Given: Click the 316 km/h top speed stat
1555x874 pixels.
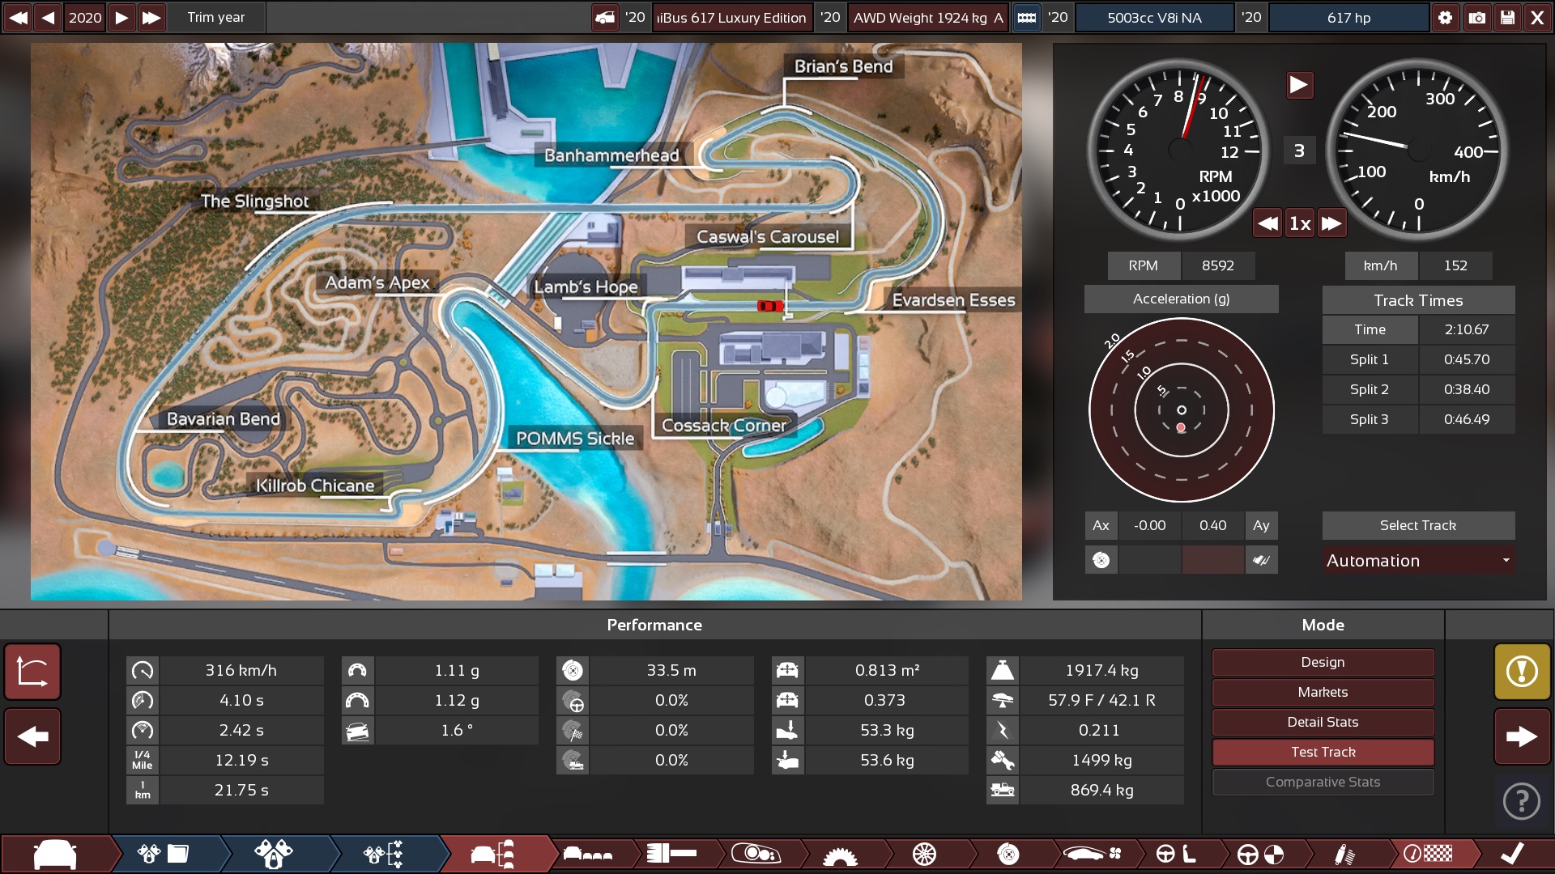Looking at the screenshot, I should [241, 670].
